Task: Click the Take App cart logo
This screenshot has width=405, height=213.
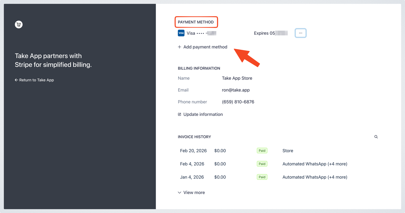Action: (x=19, y=25)
